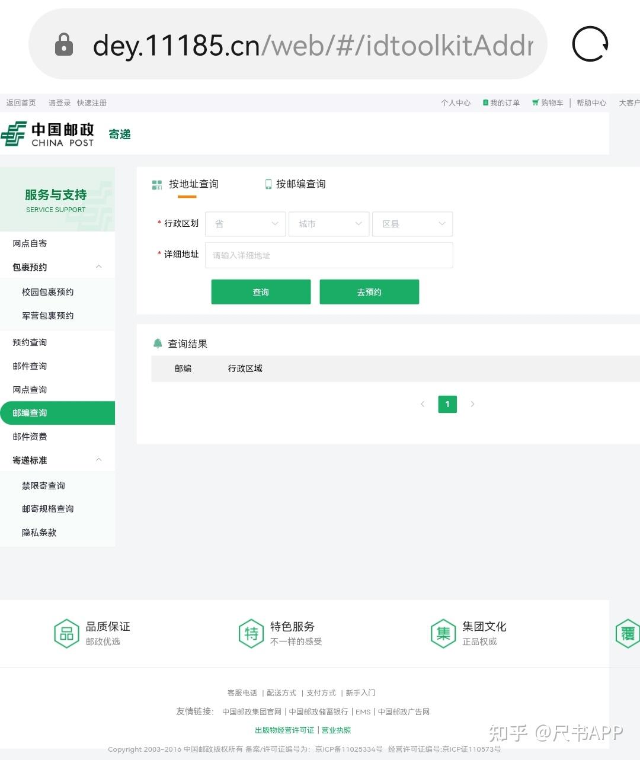Click the green 查询 button
640x760 pixels.
tap(260, 291)
